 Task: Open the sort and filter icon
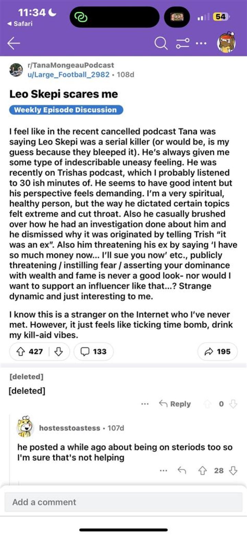point(183,43)
